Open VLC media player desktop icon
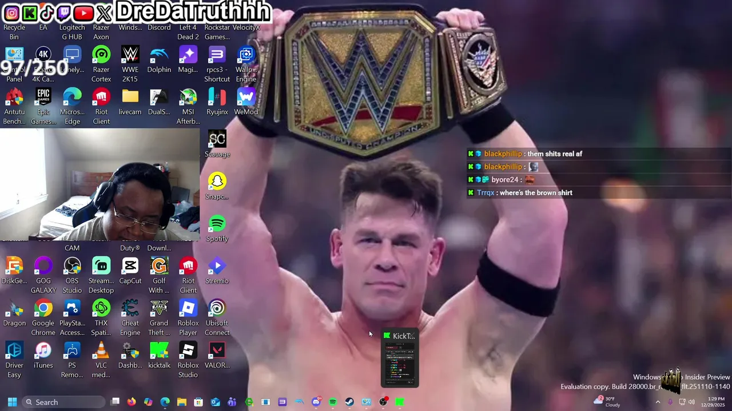This screenshot has width=732, height=411. click(x=101, y=360)
